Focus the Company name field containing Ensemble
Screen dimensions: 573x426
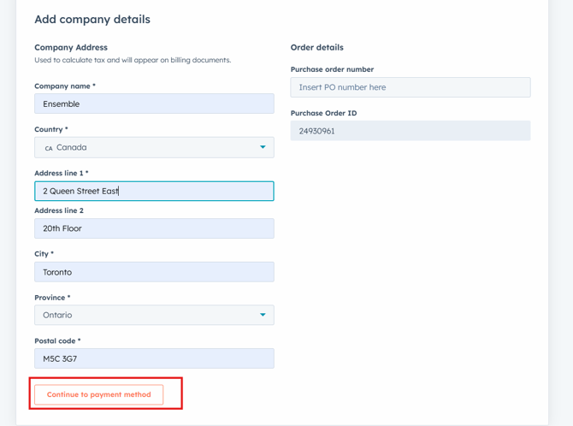point(154,104)
